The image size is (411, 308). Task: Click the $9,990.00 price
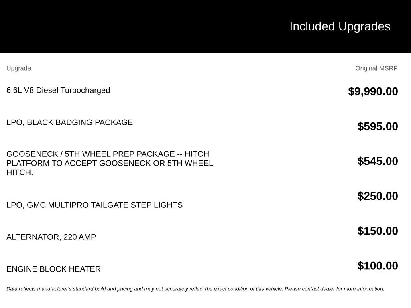point(373,92)
